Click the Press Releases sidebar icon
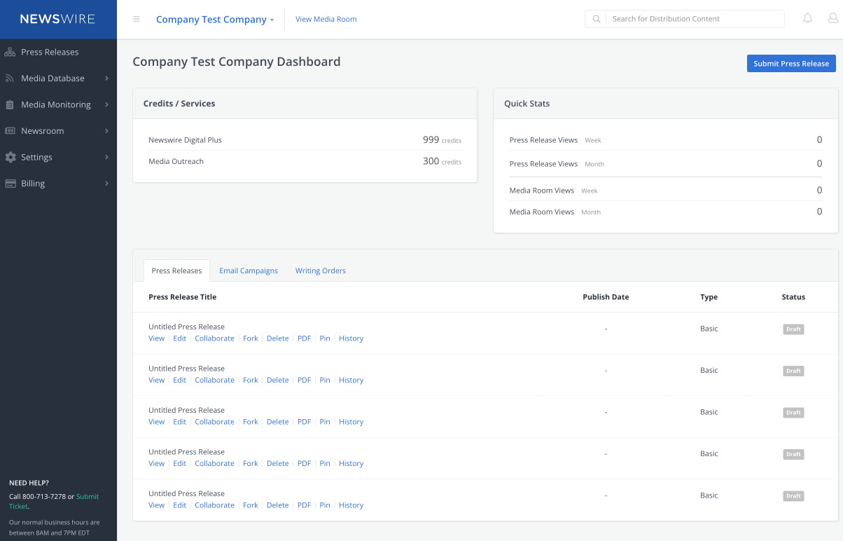The image size is (843, 541). [x=10, y=52]
